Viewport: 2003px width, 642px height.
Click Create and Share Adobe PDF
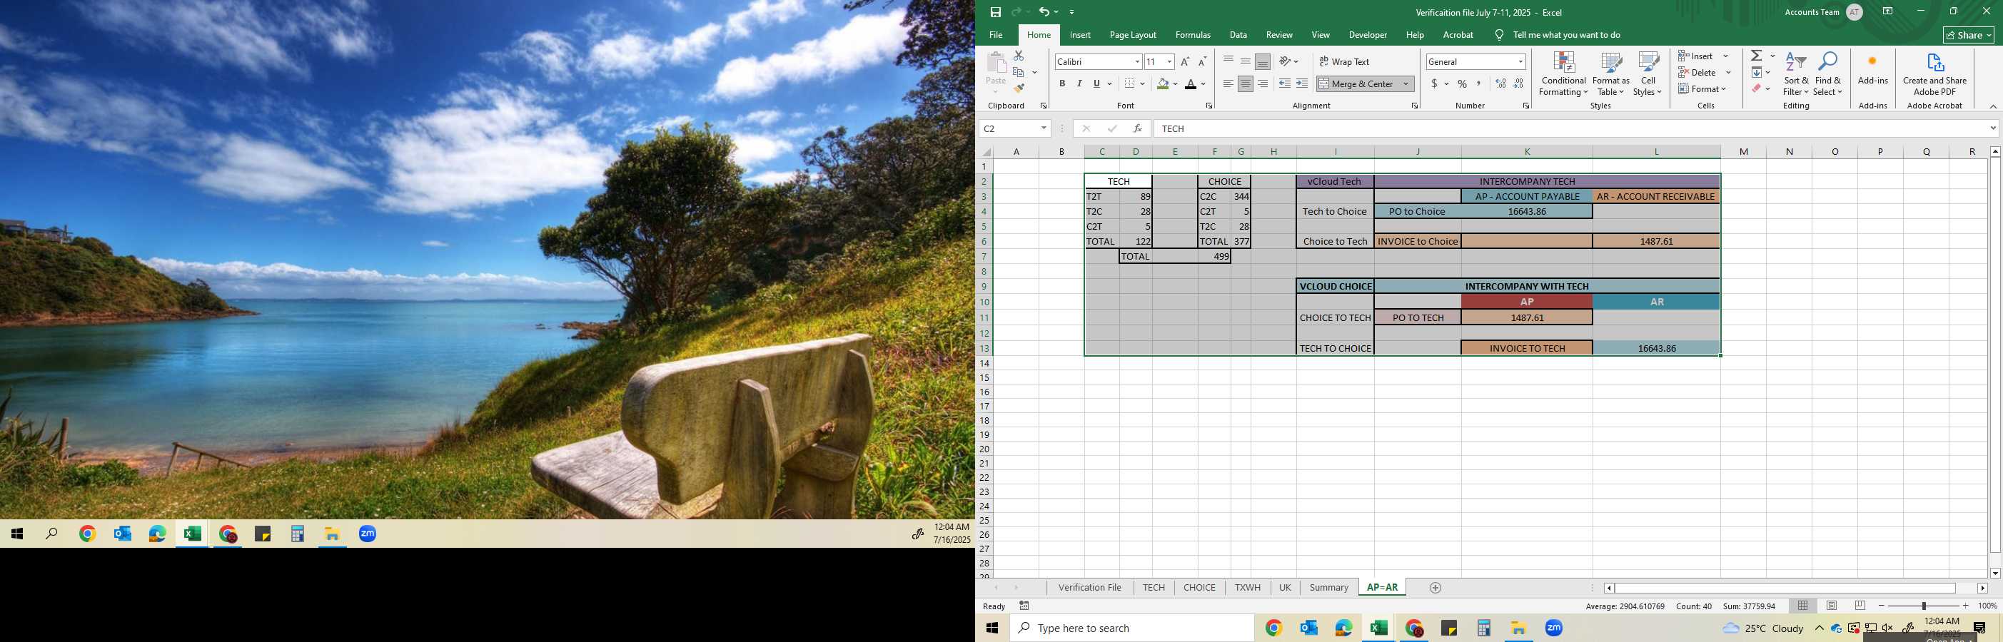pos(1934,75)
